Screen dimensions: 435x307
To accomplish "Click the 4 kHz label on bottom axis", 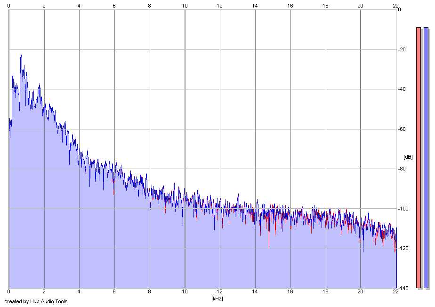I will [x=79, y=292].
